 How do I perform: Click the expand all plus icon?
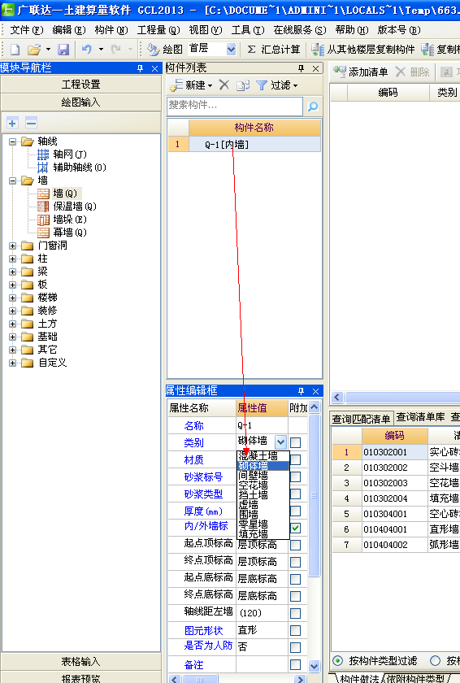(12, 123)
